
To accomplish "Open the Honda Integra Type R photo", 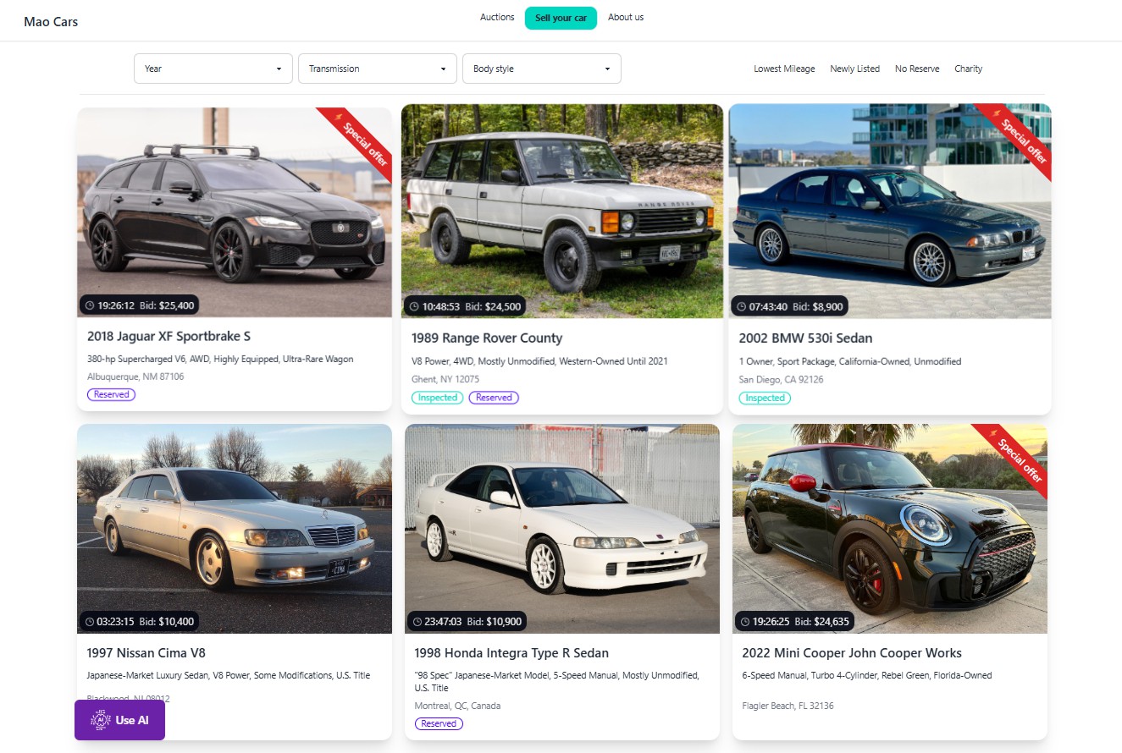I will point(562,529).
